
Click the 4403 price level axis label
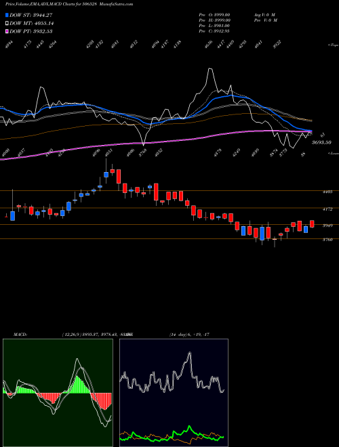[327, 192]
